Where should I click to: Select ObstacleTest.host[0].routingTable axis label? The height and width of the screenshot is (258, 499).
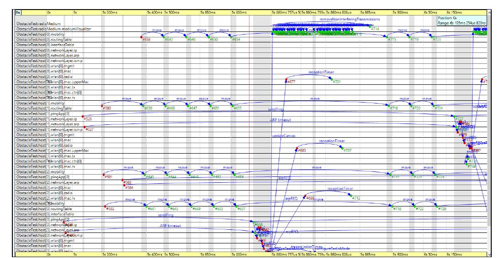click(x=44, y=40)
